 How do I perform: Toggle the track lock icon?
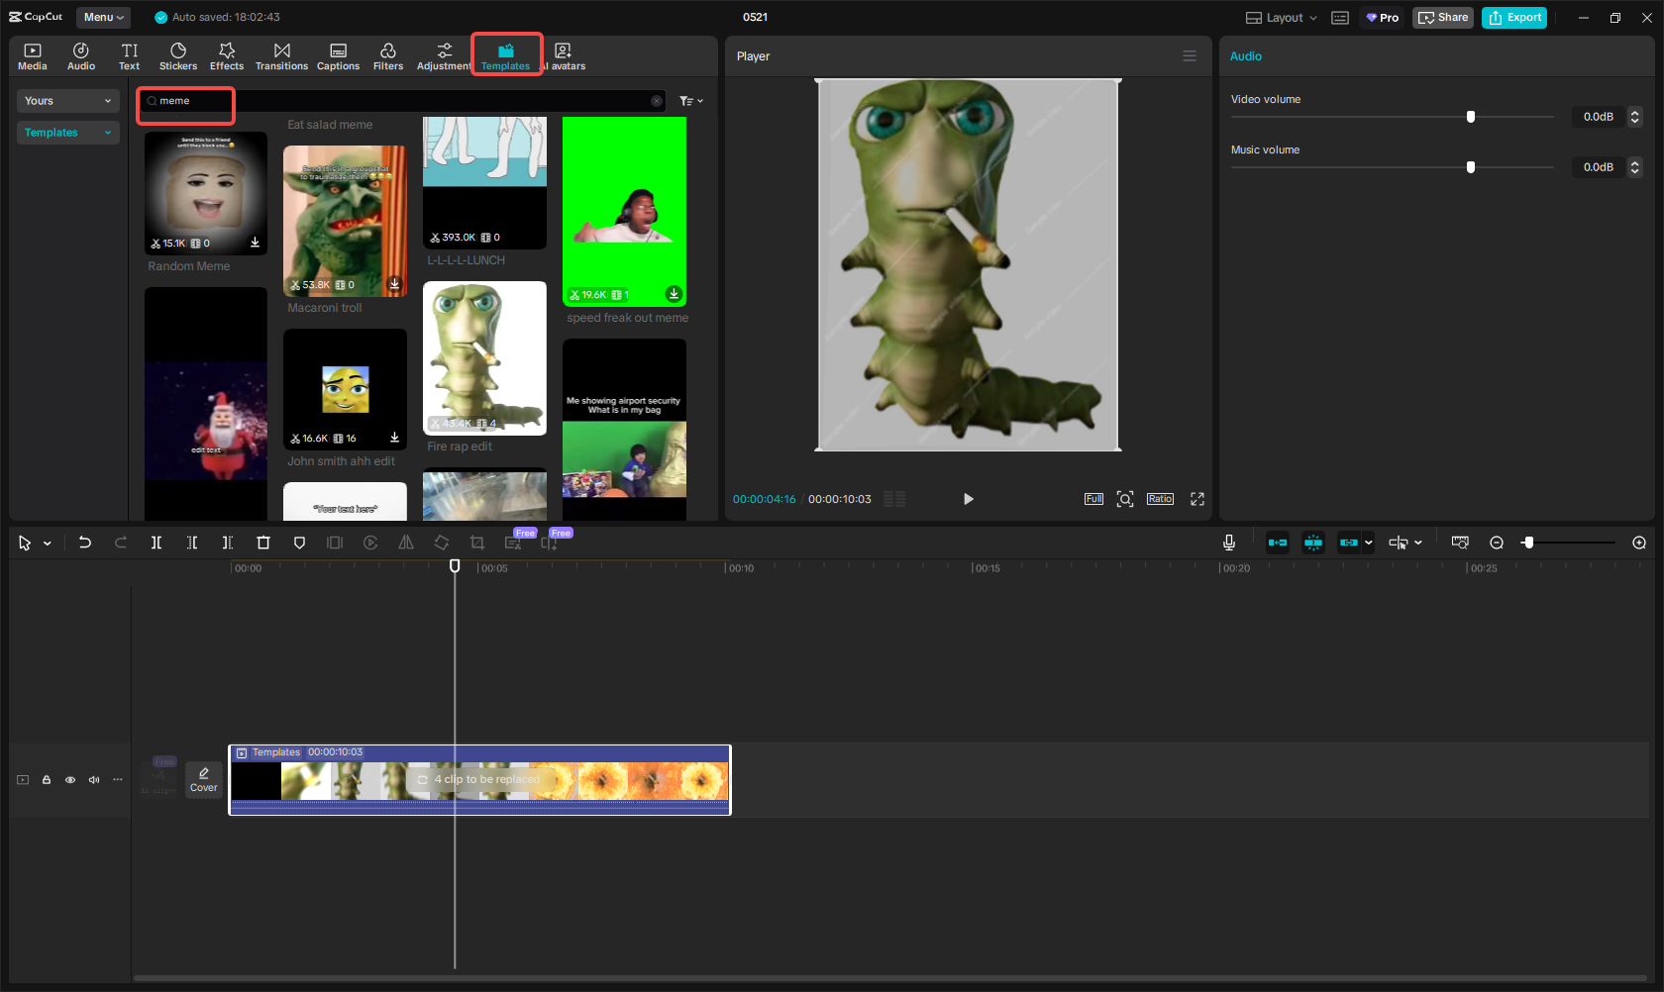[x=47, y=780]
